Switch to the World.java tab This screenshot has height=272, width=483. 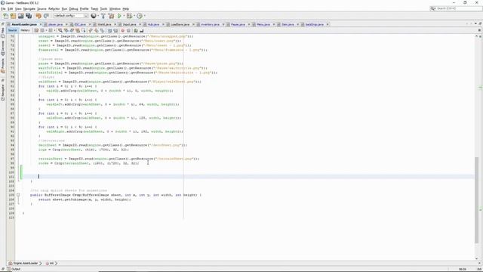tap(104, 24)
